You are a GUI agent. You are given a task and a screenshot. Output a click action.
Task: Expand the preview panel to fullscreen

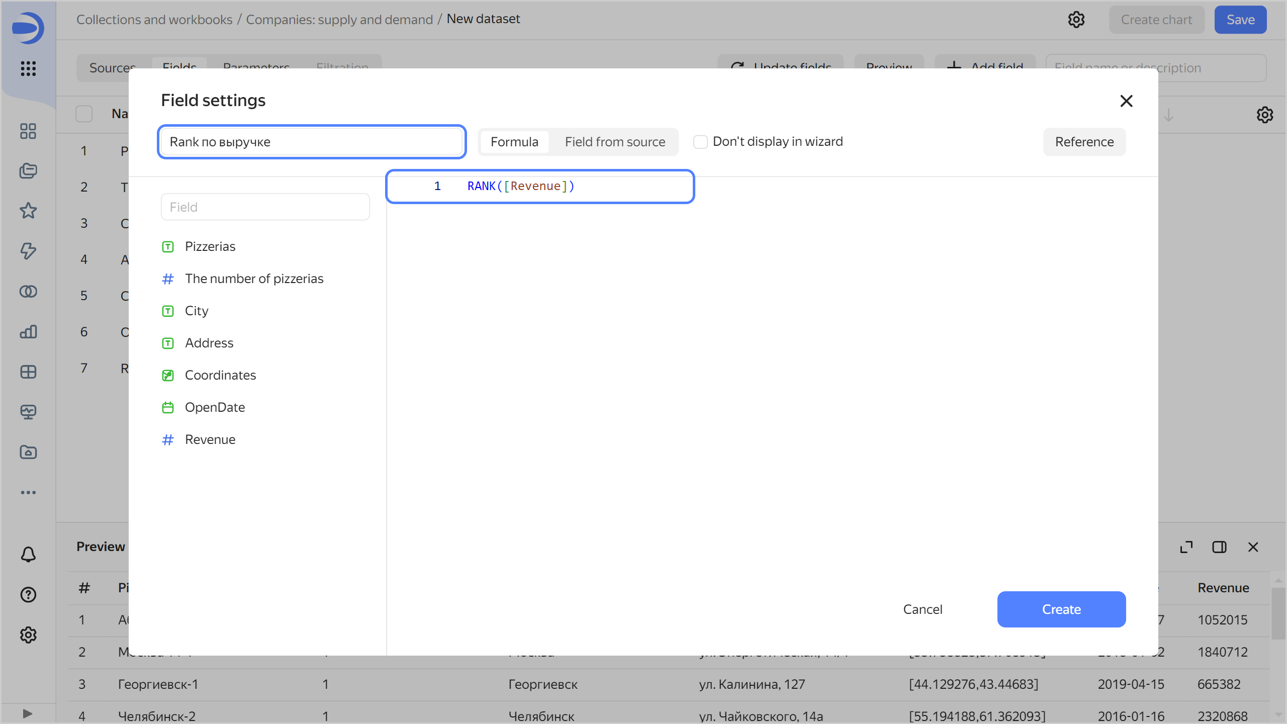tap(1186, 547)
